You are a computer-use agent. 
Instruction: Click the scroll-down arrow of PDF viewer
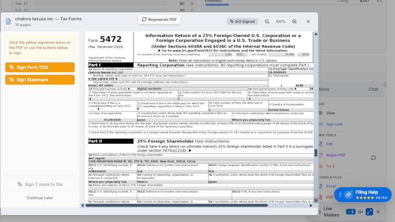pos(316,200)
